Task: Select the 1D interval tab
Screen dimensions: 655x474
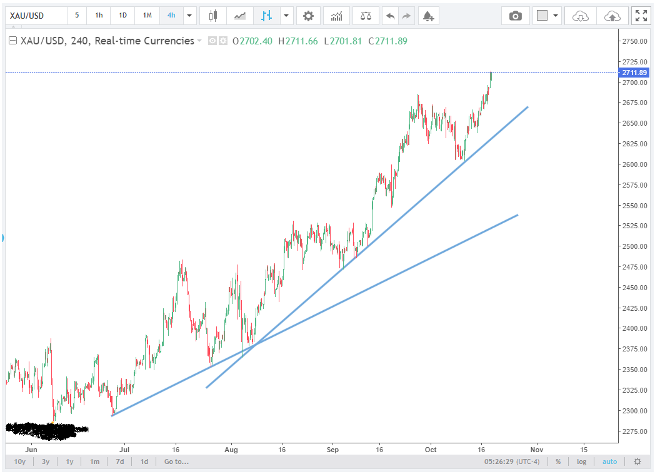Action: [123, 15]
